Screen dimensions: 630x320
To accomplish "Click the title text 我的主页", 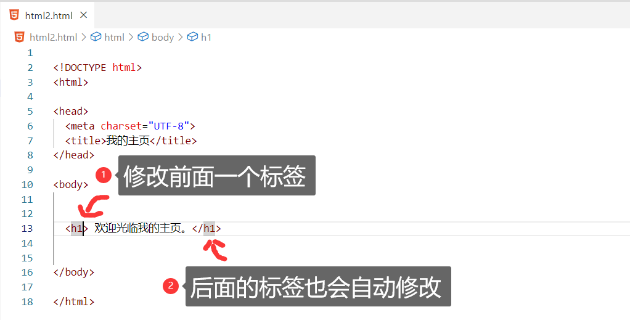I will [x=128, y=141].
